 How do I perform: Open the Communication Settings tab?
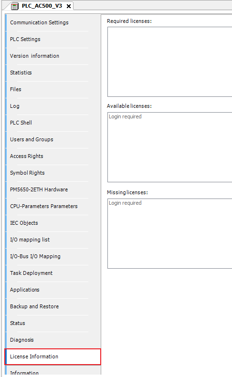pos(39,22)
